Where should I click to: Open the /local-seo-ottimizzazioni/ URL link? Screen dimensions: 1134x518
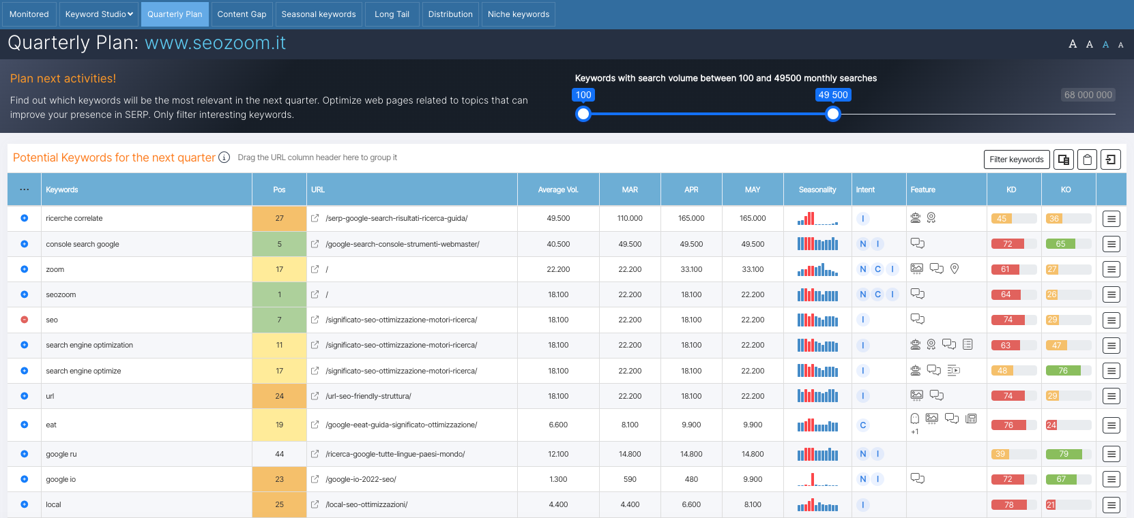point(366,504)
